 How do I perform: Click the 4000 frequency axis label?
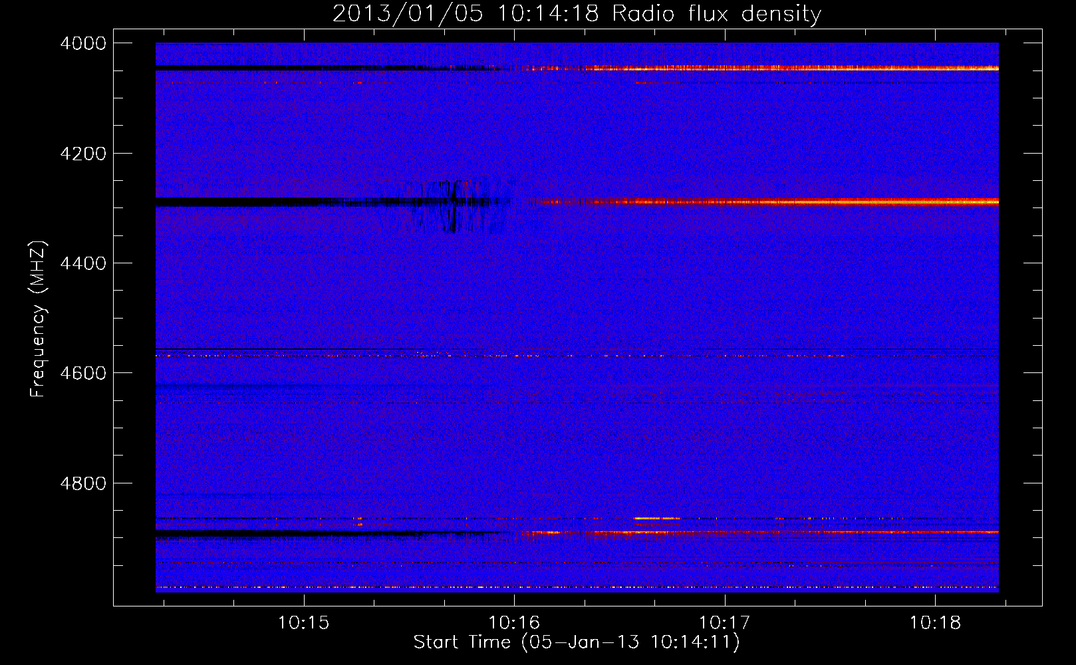(x=83, y=43)
